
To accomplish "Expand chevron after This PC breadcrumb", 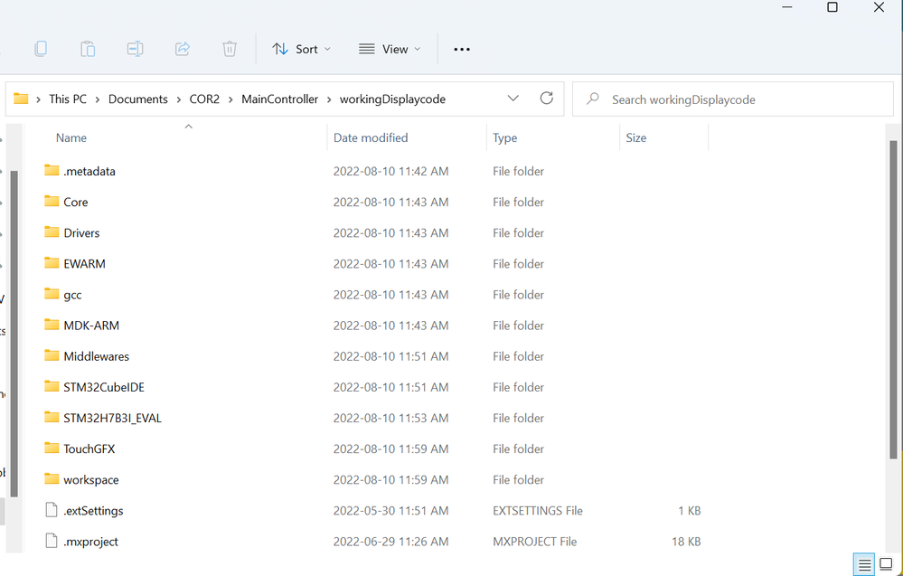I will [x=98, y=99].
